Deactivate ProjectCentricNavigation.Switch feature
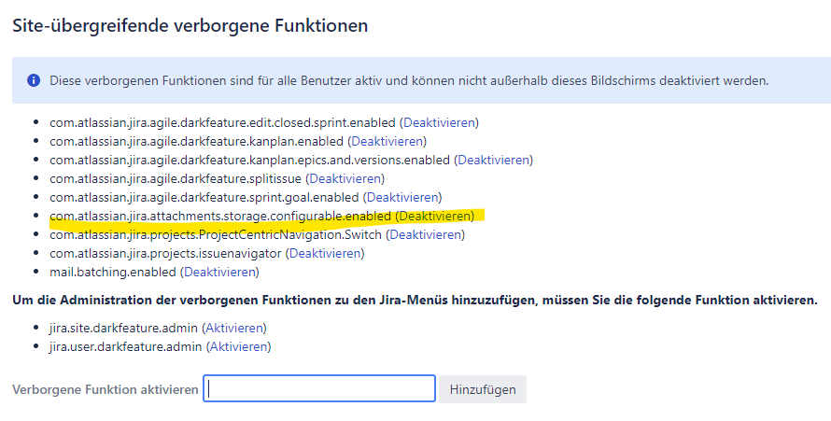The height and width of the screenshot is (421, 831). (x=425, y=234)
